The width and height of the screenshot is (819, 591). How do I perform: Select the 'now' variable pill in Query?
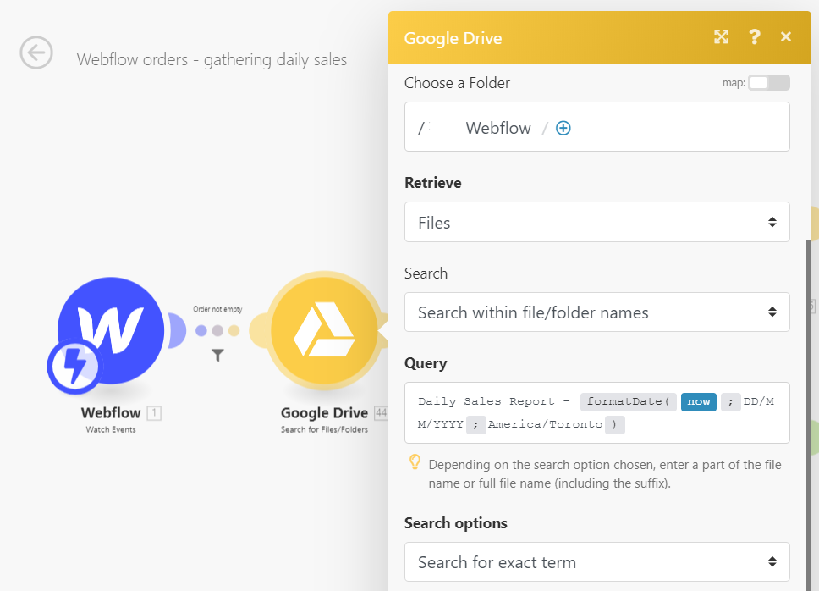pyautogui.click(x=698, y=401)
